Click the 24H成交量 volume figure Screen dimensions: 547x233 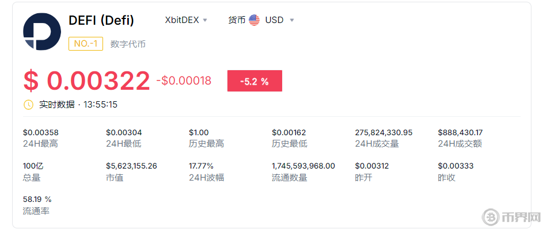pyautogui.click(x=383, y=132)
